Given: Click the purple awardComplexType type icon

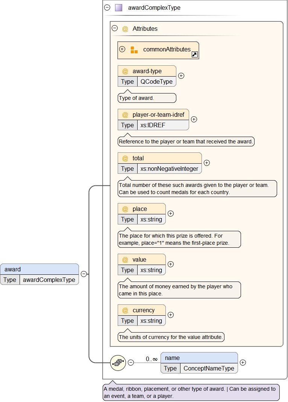Looking at the screenshot, I should click(118, 8).
